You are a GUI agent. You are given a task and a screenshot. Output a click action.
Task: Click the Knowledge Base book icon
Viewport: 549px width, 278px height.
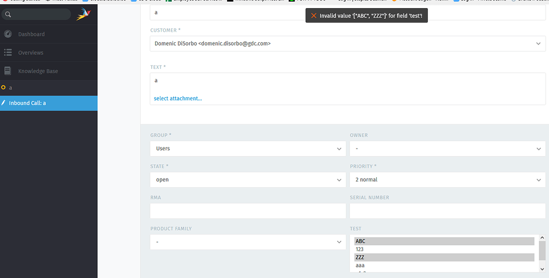[x=8, y=71]
